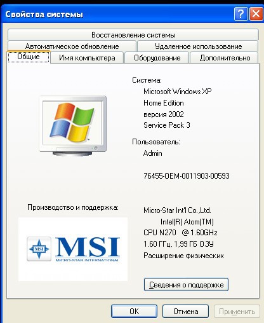264x323 pixels.
Task: Click the Сведения о поддержке button
Action: (186, 285)
